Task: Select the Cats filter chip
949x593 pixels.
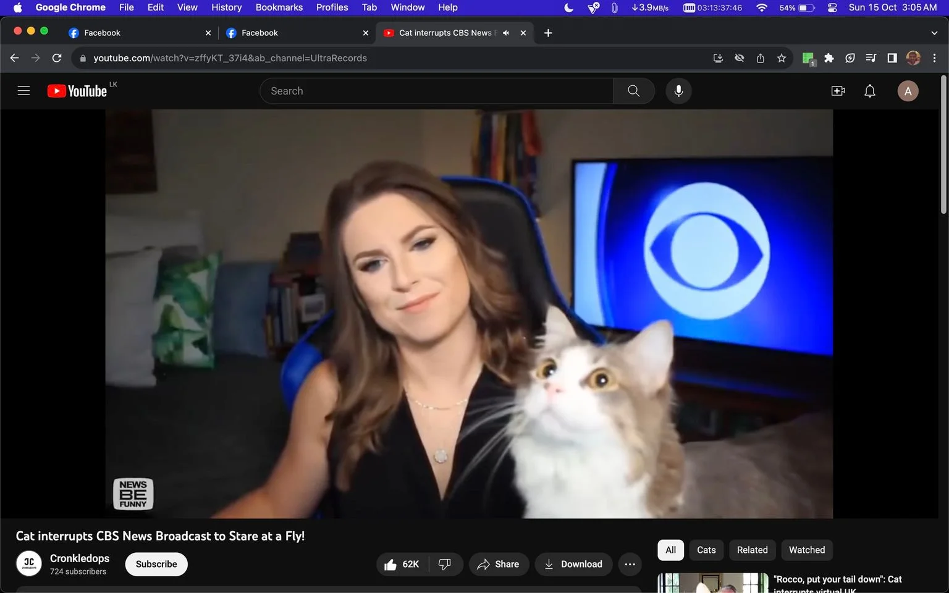Action: [706, 550]
